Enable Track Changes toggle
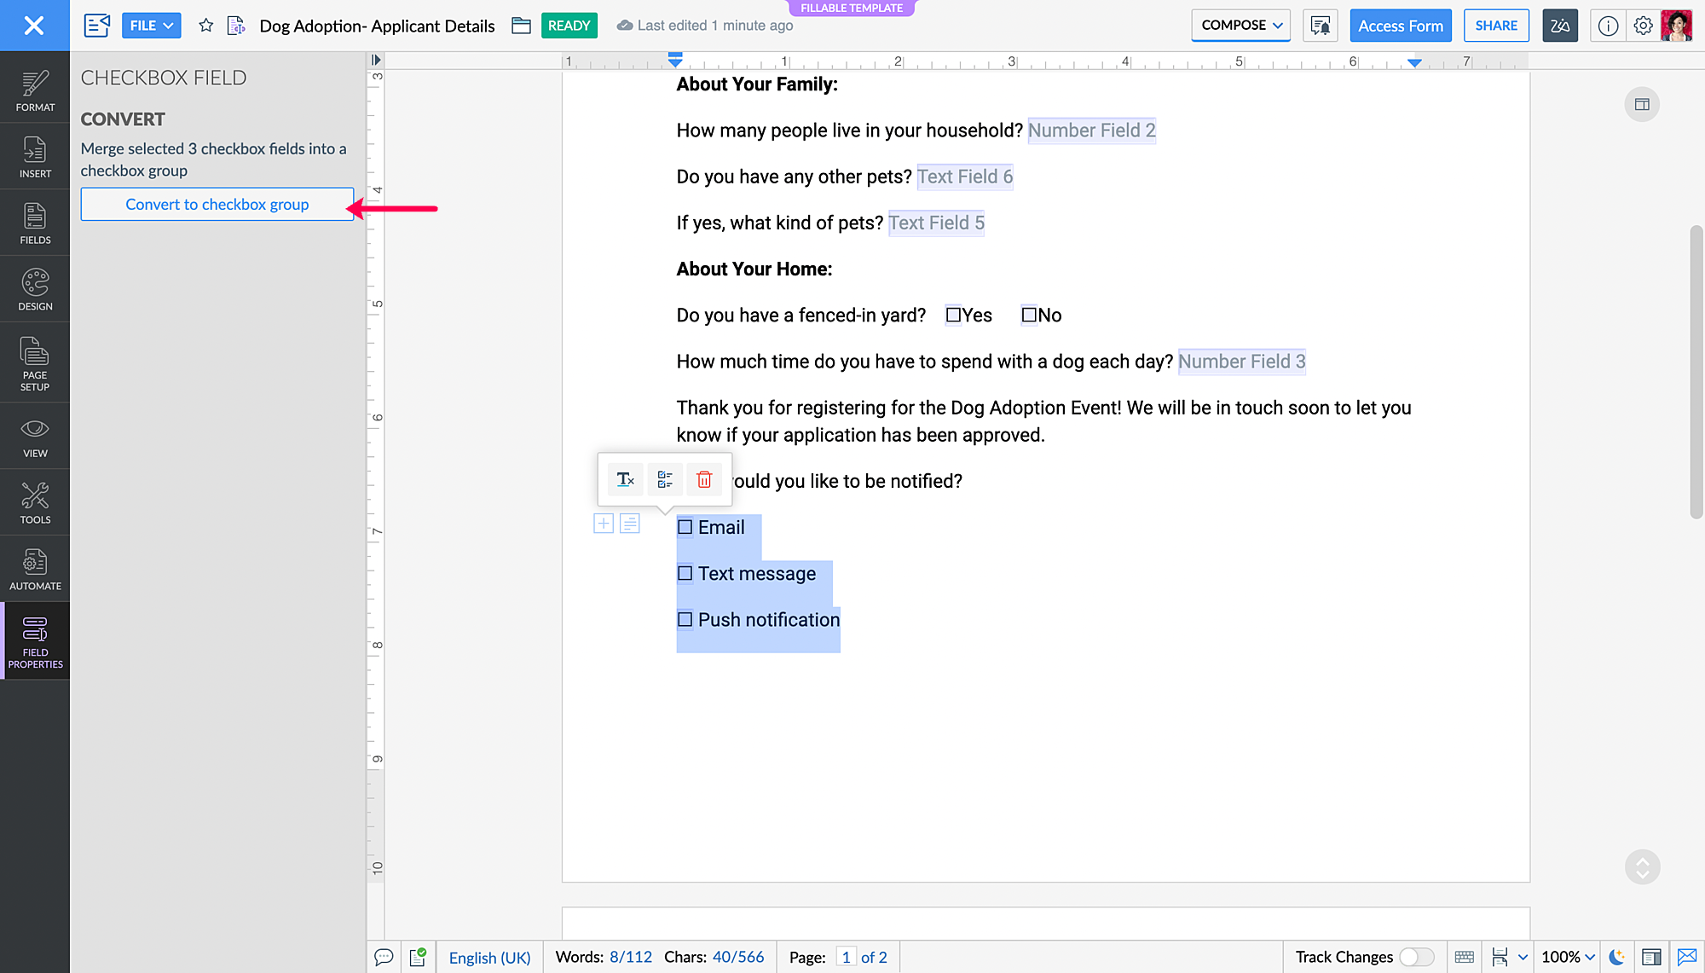1705x973 pixels. point(1416,957)
